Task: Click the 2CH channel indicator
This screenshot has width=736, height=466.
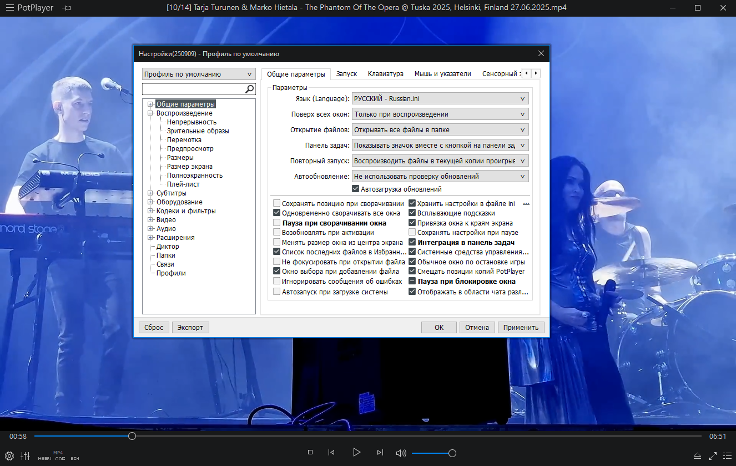Action: 75,459
